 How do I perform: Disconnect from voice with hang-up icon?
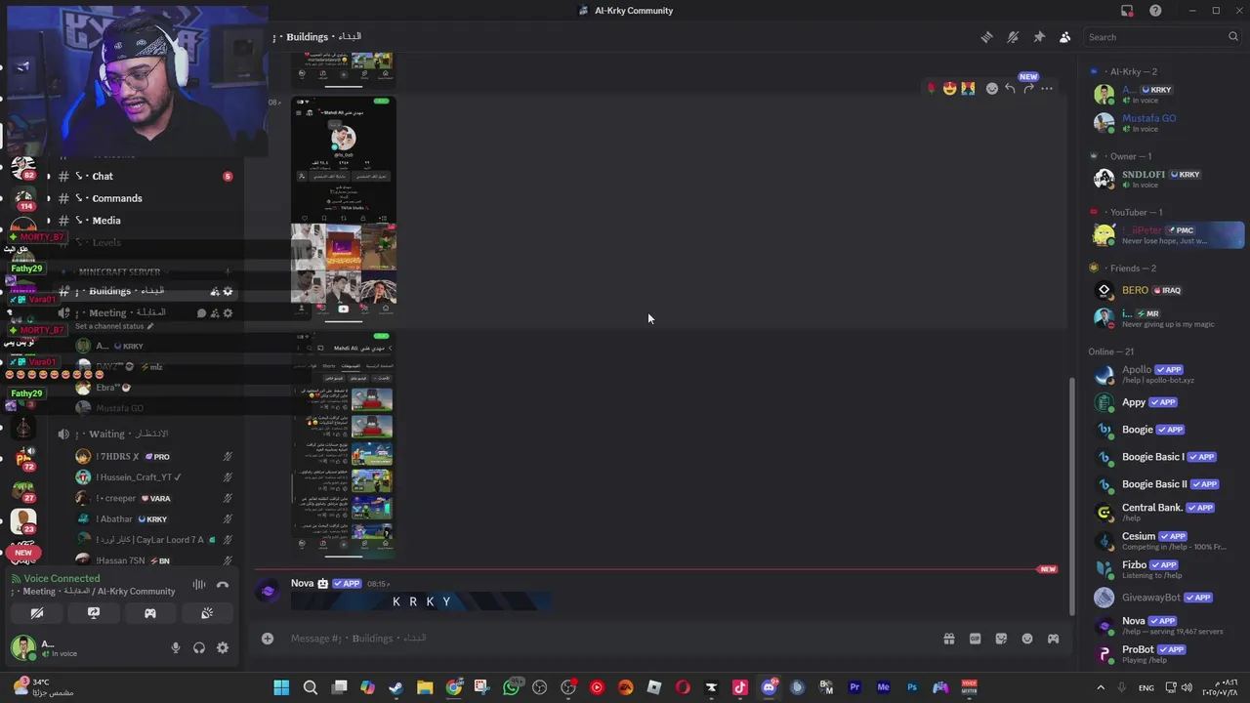223,585
